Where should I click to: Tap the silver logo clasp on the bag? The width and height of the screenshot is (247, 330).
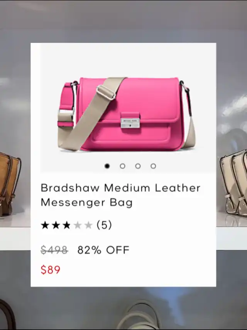click(130, 123)
